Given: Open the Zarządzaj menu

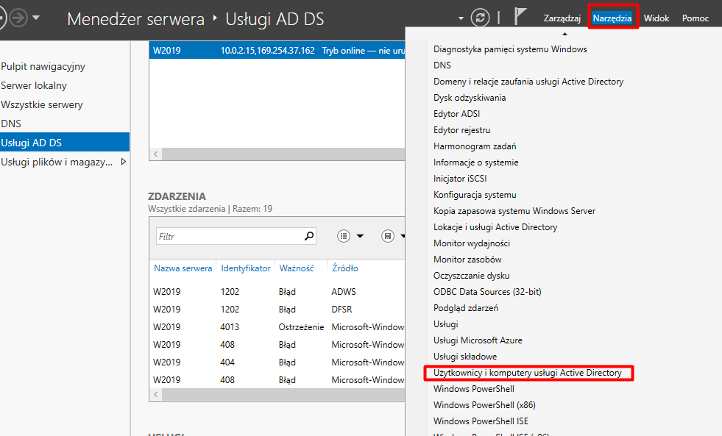Looking at the screenshot, I should click(562, 18).
